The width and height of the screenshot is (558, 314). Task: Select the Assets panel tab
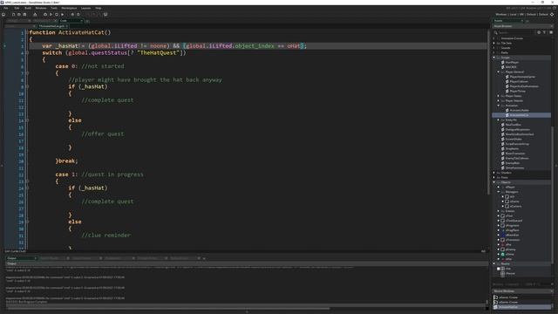[508, 21]
